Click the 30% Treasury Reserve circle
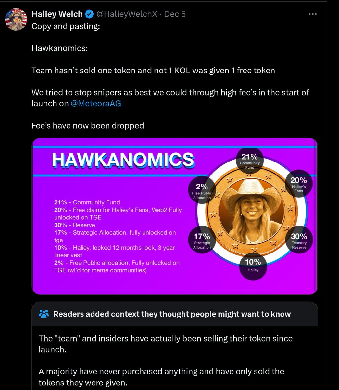This screenshot has height=390, width=339. point(299,240)
